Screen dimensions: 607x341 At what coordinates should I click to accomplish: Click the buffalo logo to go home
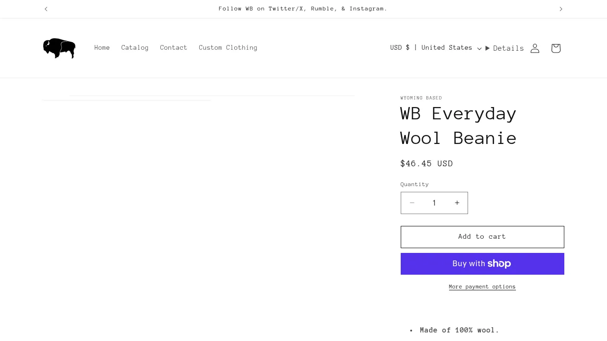(x=59, y=48)
